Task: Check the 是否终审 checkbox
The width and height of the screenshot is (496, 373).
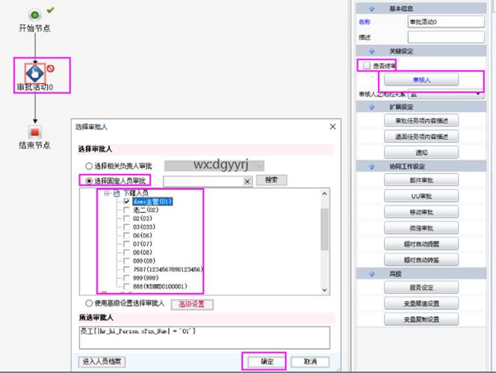Action: (365, 66)
